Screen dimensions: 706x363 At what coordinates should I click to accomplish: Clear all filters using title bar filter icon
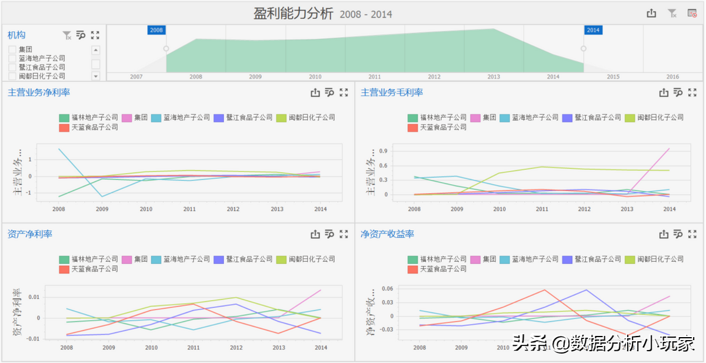click(672, 13)
